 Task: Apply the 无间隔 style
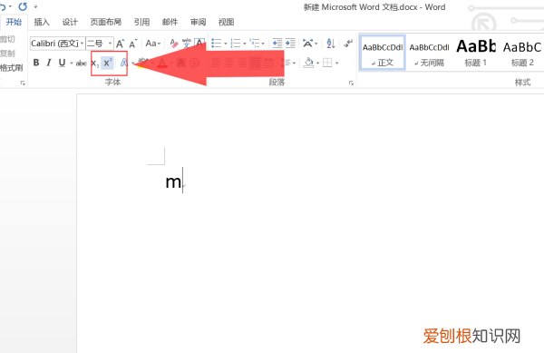click(x=429, y=54)
